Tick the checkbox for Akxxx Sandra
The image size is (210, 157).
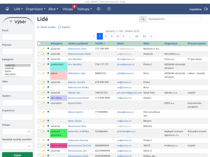[x=39, y=112]
